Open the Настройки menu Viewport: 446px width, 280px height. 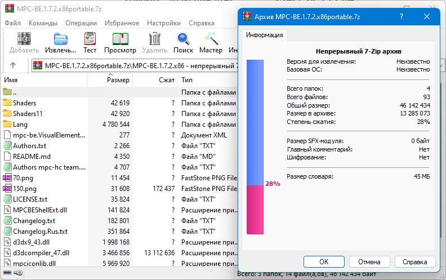[164, 23]
